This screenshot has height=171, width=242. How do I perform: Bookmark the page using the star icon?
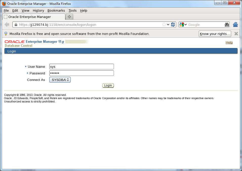click(x=164, y=25)
